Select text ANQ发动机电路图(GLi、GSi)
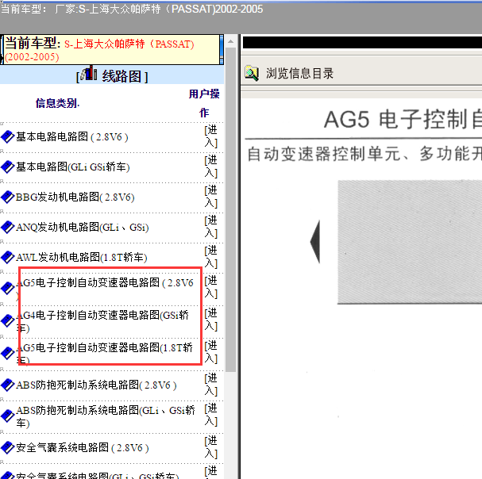 [83, 228]
